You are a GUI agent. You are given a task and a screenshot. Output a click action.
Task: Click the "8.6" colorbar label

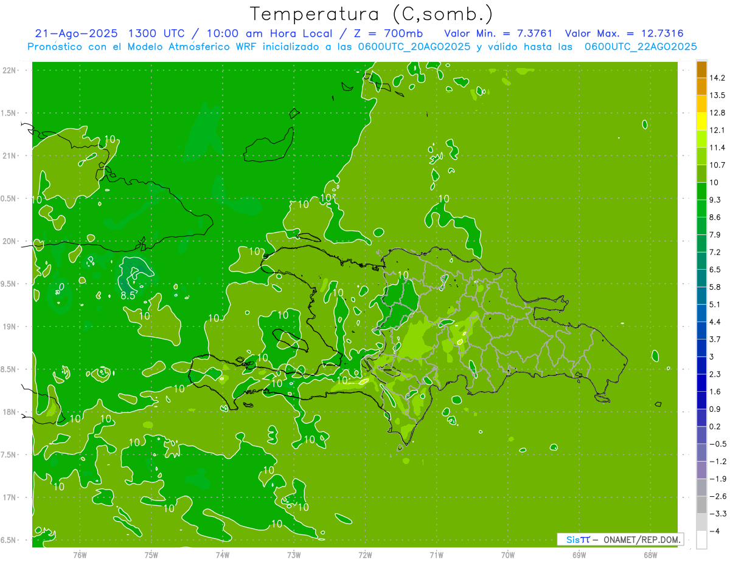coord(715,217)
